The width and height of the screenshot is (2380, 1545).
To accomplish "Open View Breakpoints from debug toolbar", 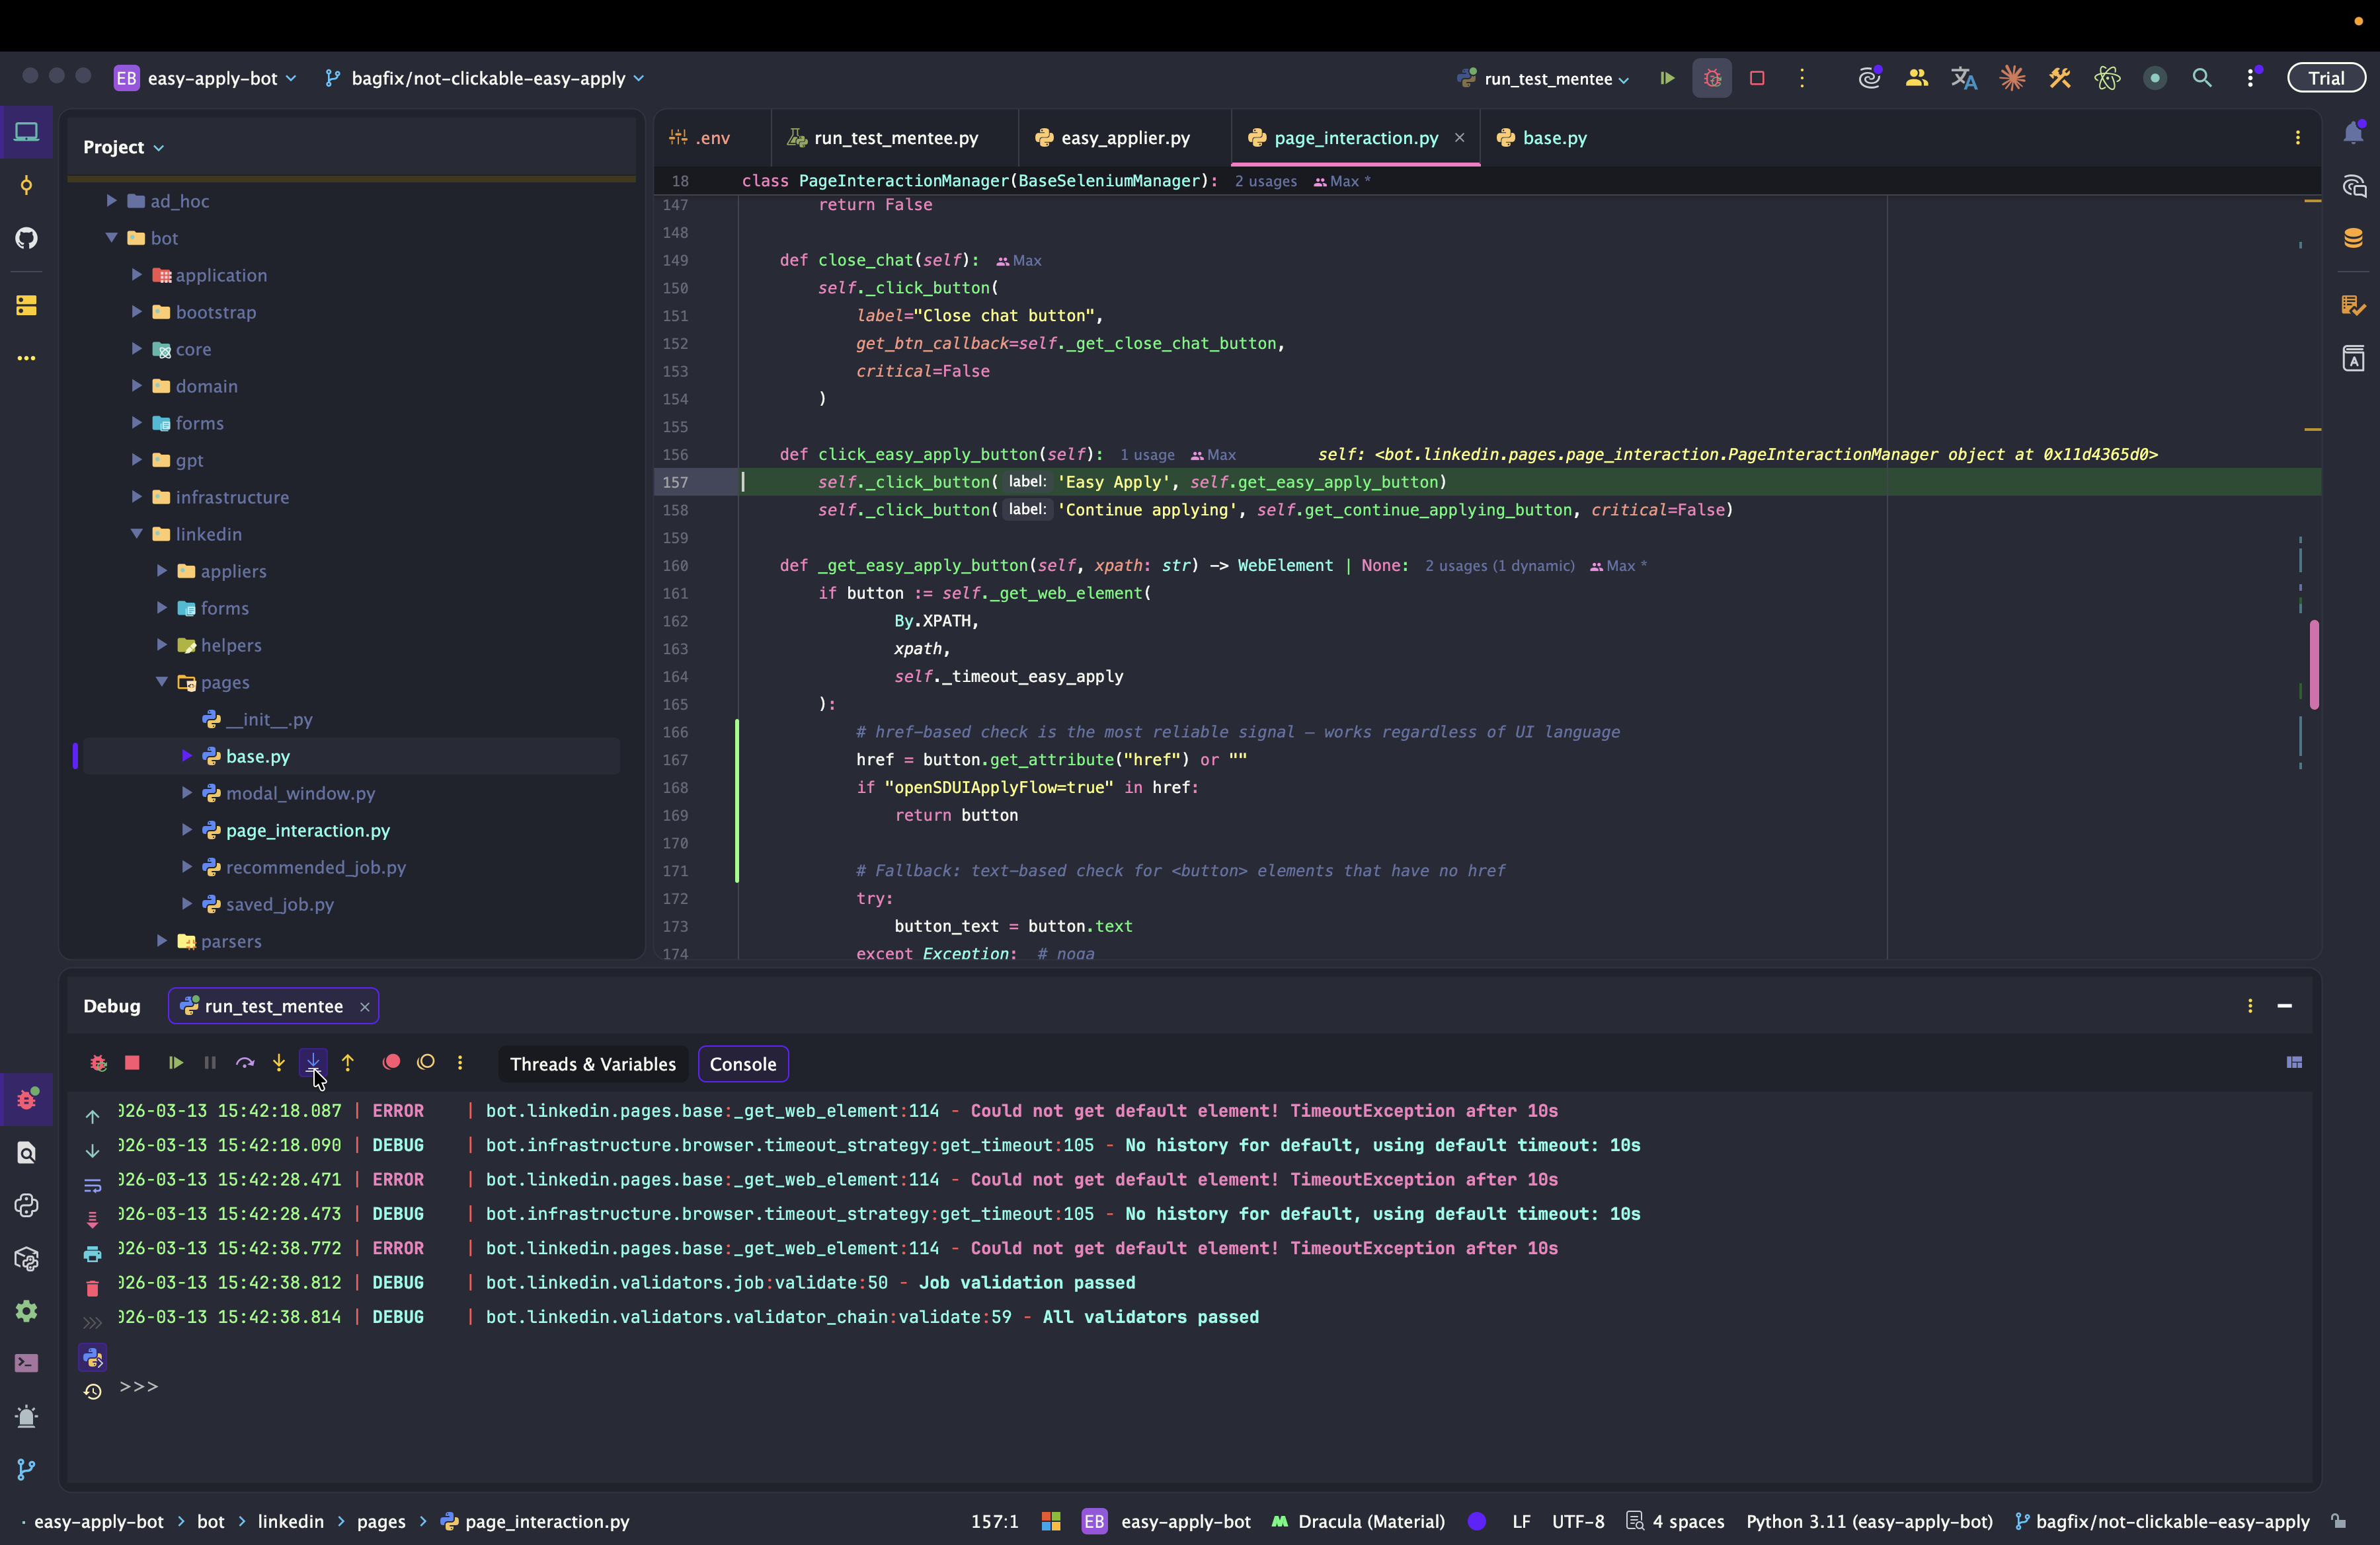I will click(391, 1063).
